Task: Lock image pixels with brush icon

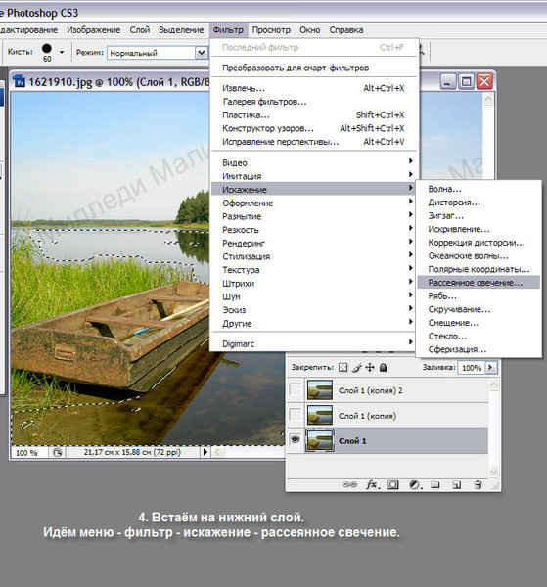Action: (357, 367)
